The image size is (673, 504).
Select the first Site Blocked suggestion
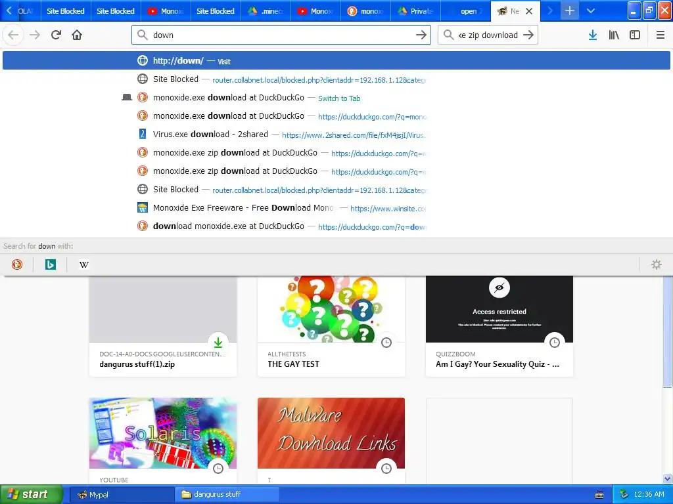coord(336,79)
